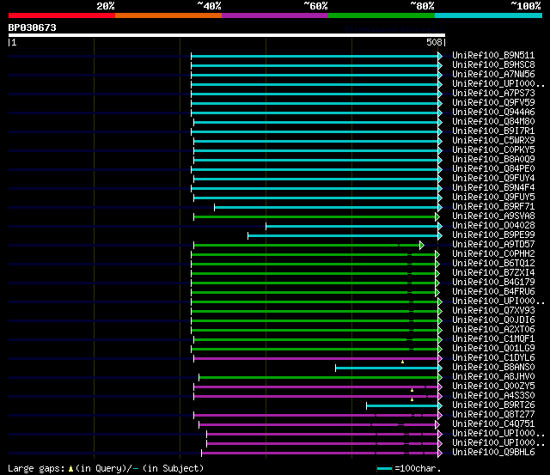Click the white start tick of the UniRef100_B9RF71 bar
The image size is (550, 475).
pos(215,208)
